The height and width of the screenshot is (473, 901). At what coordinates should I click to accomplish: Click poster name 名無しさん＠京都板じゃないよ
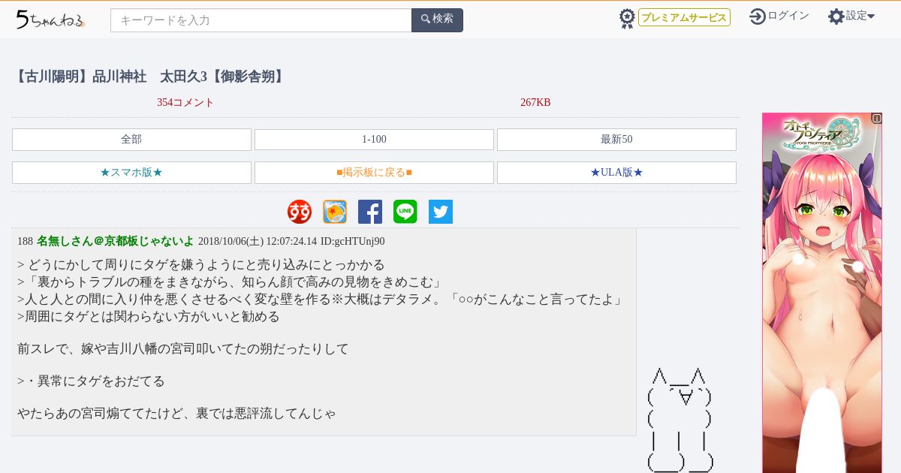click(x=115, y=241)
